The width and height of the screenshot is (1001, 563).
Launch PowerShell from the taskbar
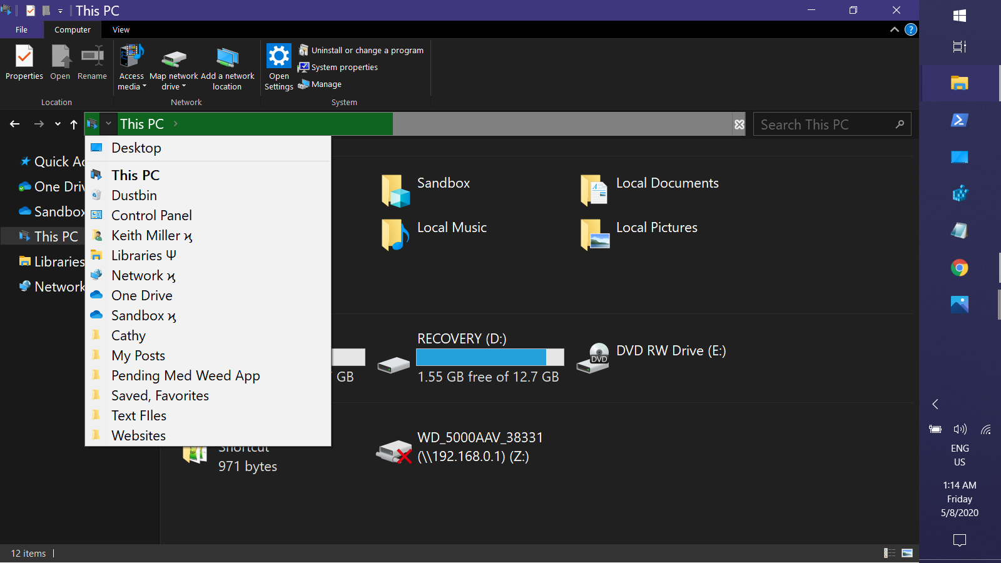coord(960,120)
